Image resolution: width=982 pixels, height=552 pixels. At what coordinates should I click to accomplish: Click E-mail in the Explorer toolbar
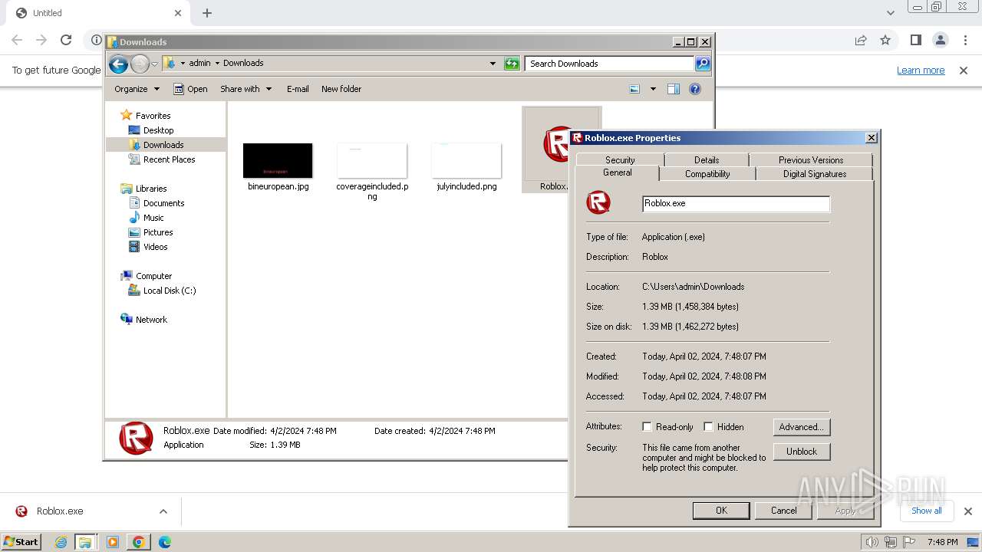point(298,89)
